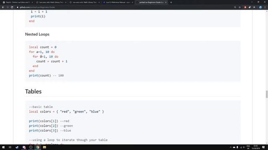Click the 'print(colors[2]) --green' line
Screen dimensions: 268x150
coord(51,126)
